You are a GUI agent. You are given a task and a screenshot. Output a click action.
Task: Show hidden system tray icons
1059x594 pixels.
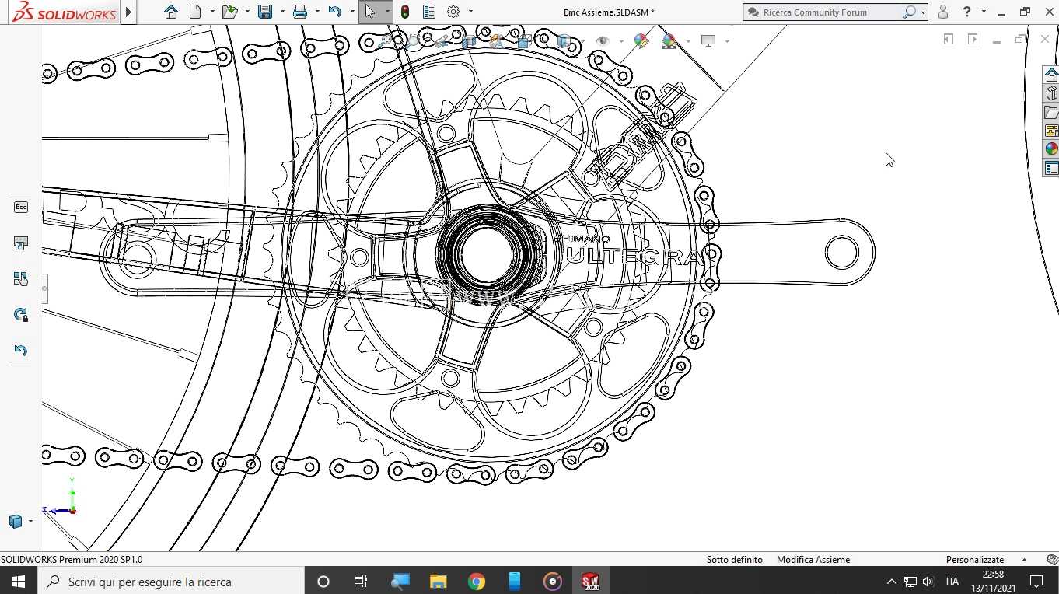click(x=891, y=582)
